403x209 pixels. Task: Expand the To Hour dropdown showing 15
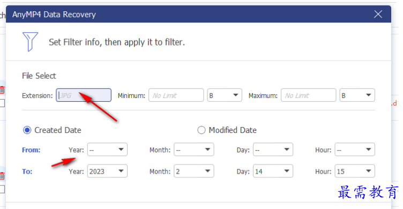[355, 171]
